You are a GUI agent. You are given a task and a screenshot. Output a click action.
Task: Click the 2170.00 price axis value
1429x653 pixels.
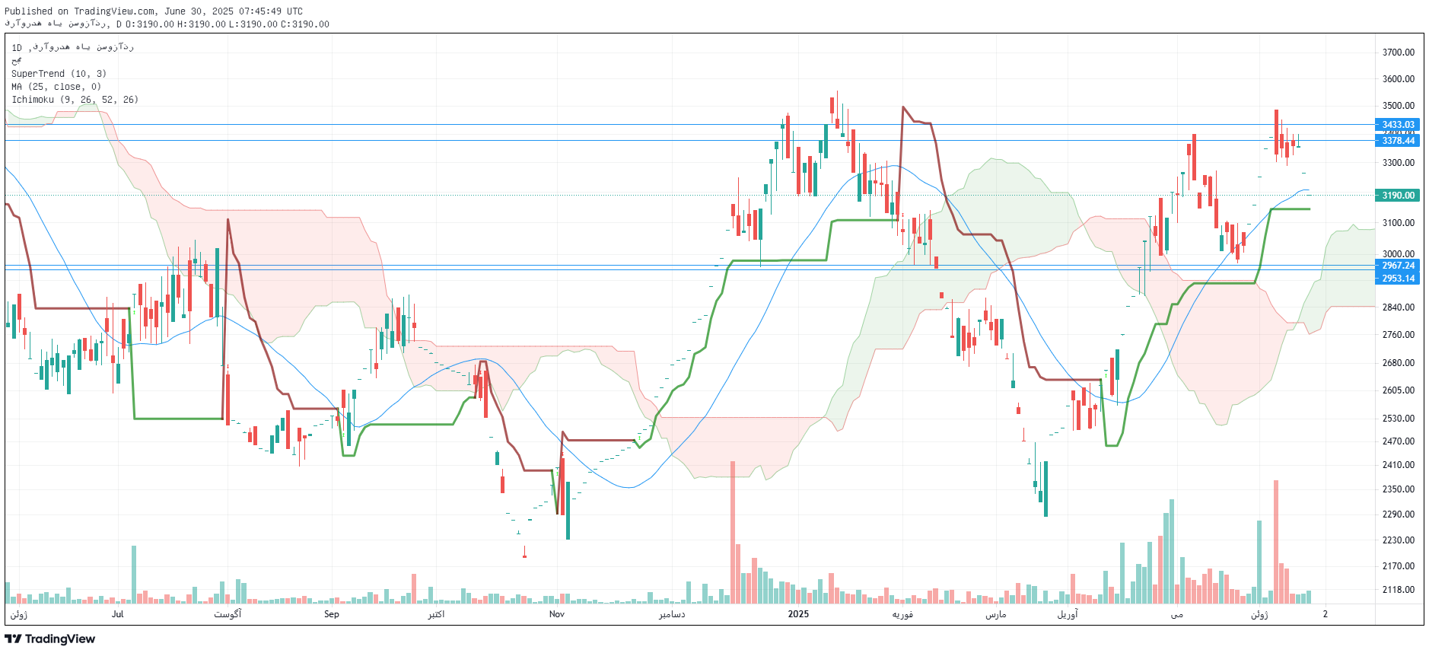[x=1399, y=566]
